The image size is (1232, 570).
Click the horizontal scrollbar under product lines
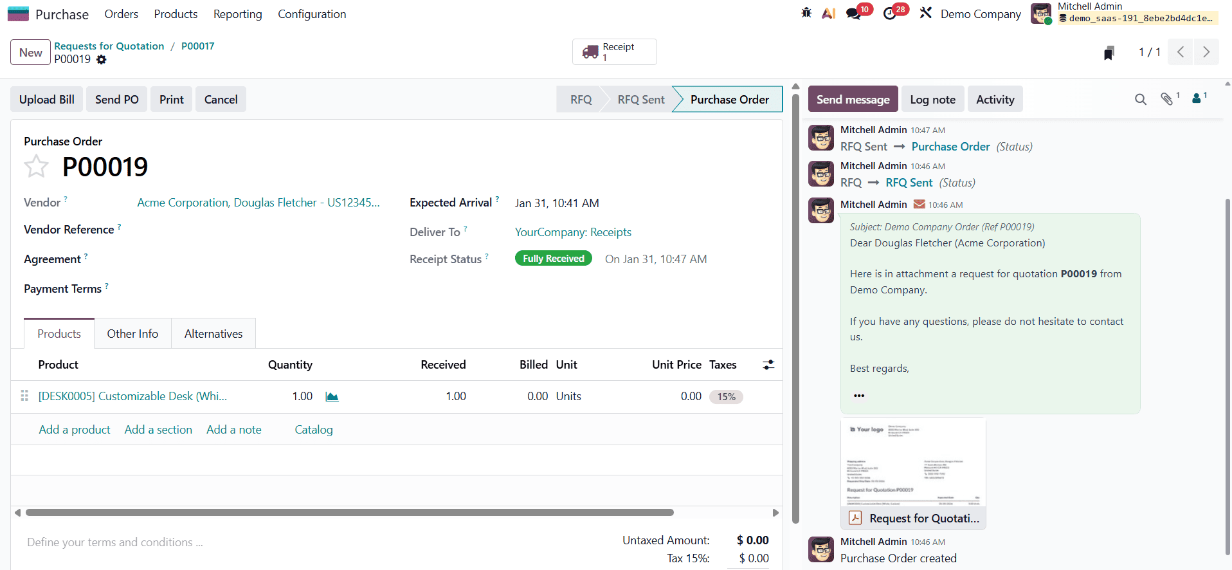coord(350,513)
